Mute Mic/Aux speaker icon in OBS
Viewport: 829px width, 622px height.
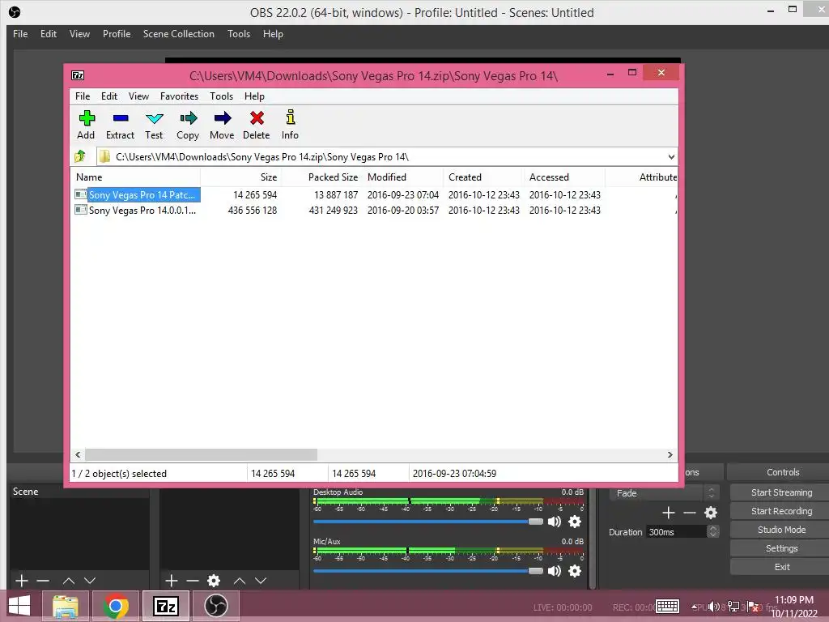coord(554,571)
